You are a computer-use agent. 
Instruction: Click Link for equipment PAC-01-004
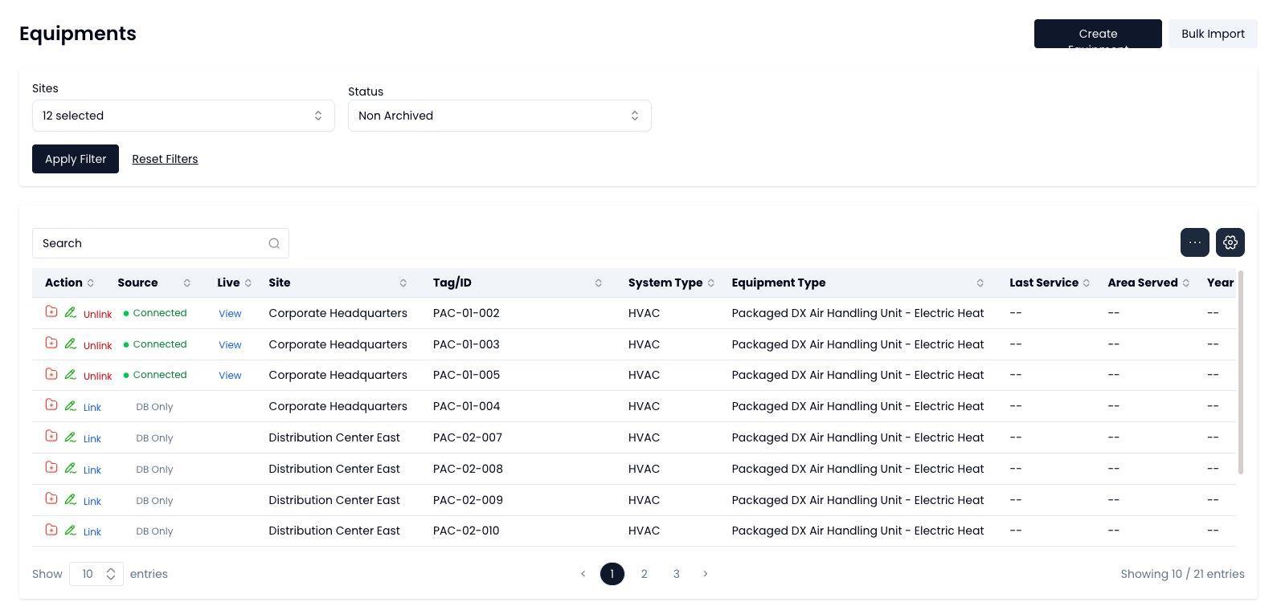click(92, 408)
